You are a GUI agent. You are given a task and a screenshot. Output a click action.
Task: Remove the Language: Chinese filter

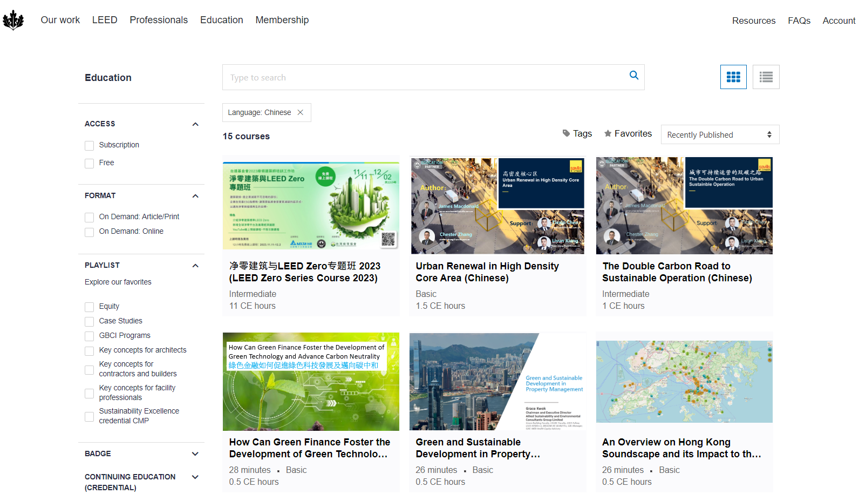point(301,112)
